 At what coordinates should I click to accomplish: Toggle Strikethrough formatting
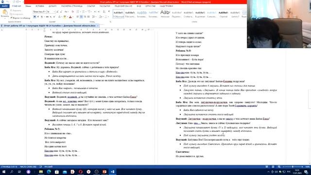(47, 17)
